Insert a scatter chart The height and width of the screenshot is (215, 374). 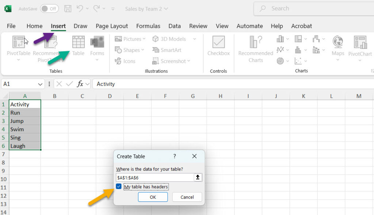298,61
